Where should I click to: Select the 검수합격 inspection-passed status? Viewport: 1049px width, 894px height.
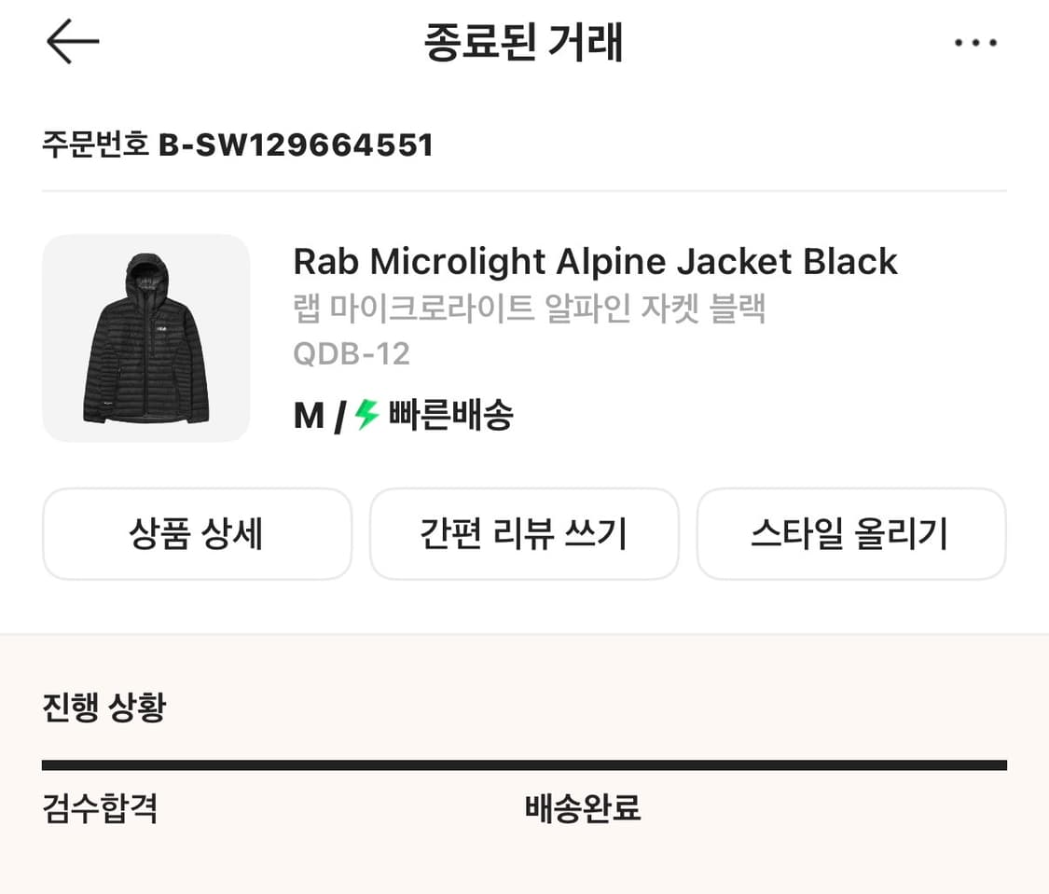(x=100, y=810)
